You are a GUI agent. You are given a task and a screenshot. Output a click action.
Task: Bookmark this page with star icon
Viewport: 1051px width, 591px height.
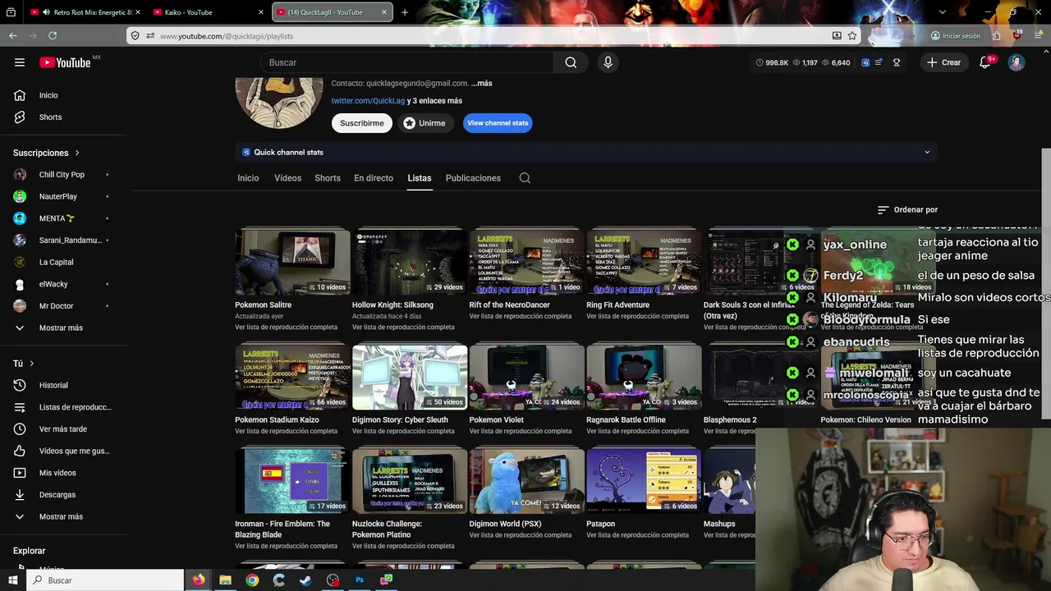[852, 36]
